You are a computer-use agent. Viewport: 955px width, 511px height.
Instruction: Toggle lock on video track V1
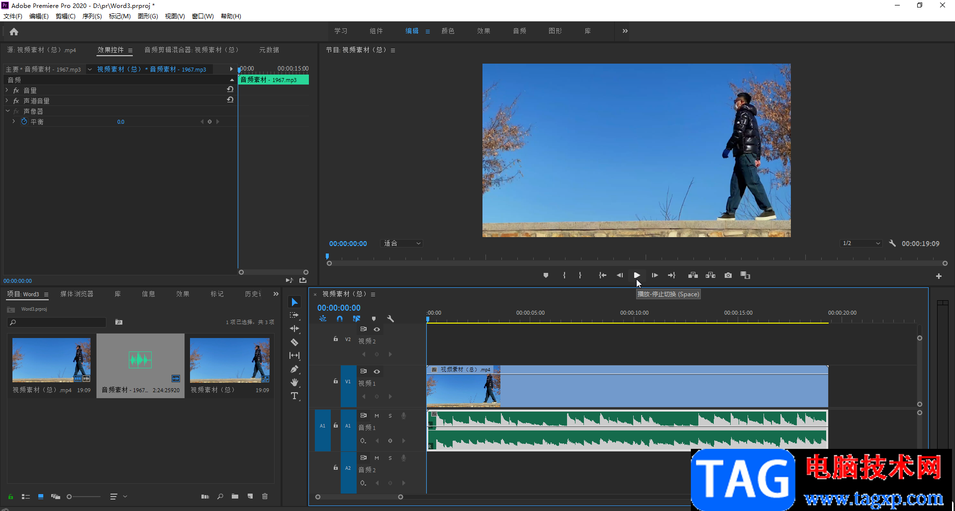click(x=336, y=381)
